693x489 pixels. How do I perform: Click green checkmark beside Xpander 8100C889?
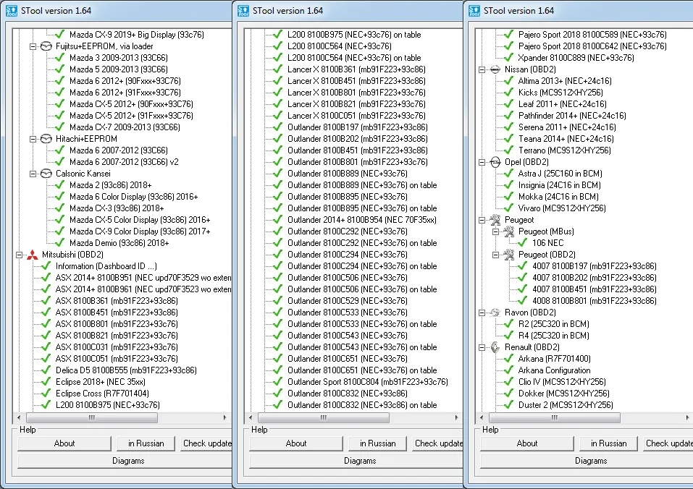(508, 58)
